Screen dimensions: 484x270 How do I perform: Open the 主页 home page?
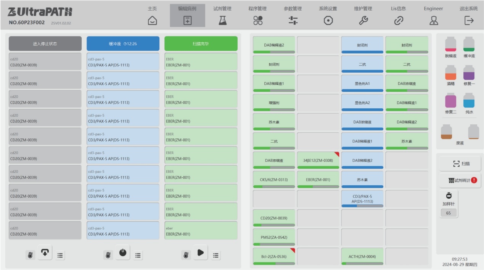pyautogui.click(x=152, y=16)
